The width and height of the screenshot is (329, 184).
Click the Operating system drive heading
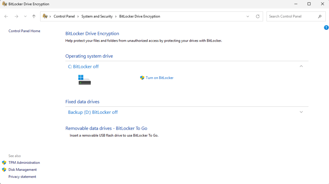(89, 56)
